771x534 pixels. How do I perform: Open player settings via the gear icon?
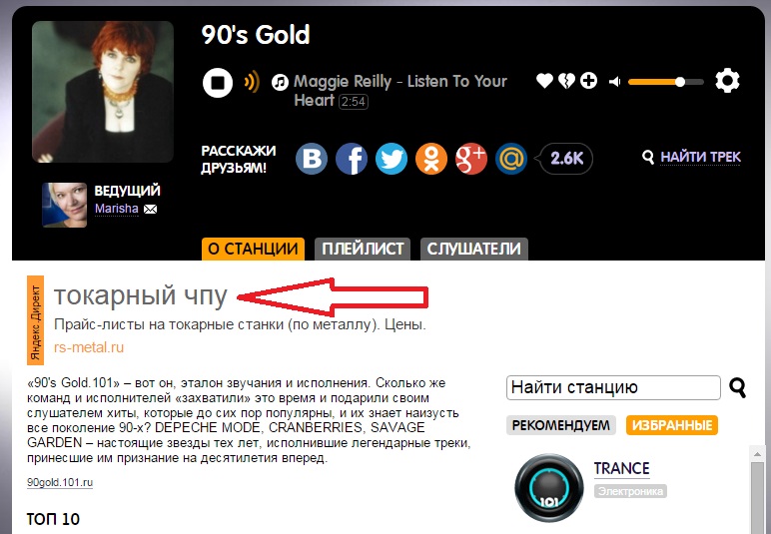pos(727,81)
